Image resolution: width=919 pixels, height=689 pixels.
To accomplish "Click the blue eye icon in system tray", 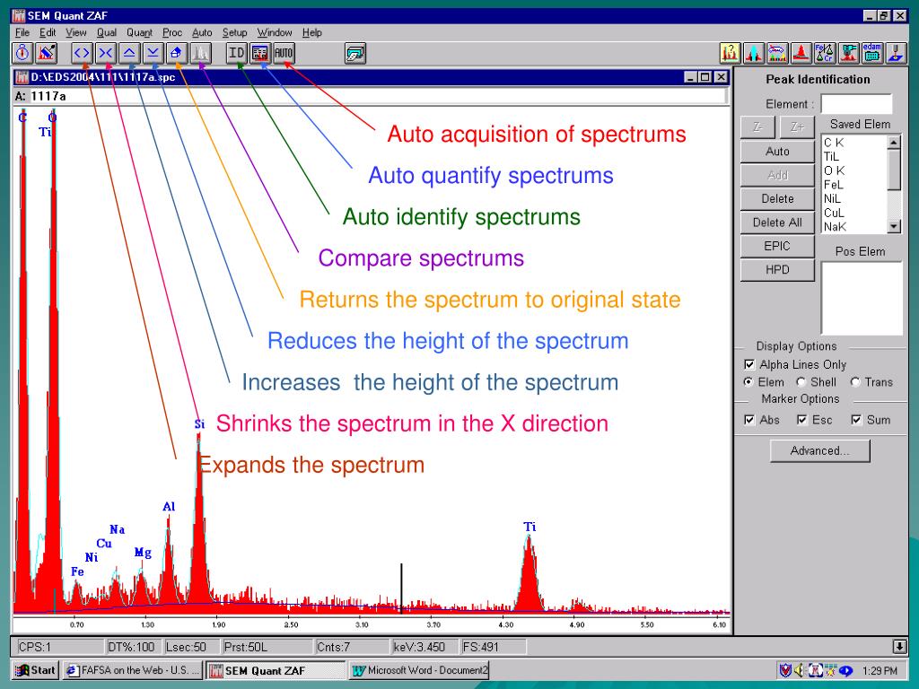I will click(845, 670).
